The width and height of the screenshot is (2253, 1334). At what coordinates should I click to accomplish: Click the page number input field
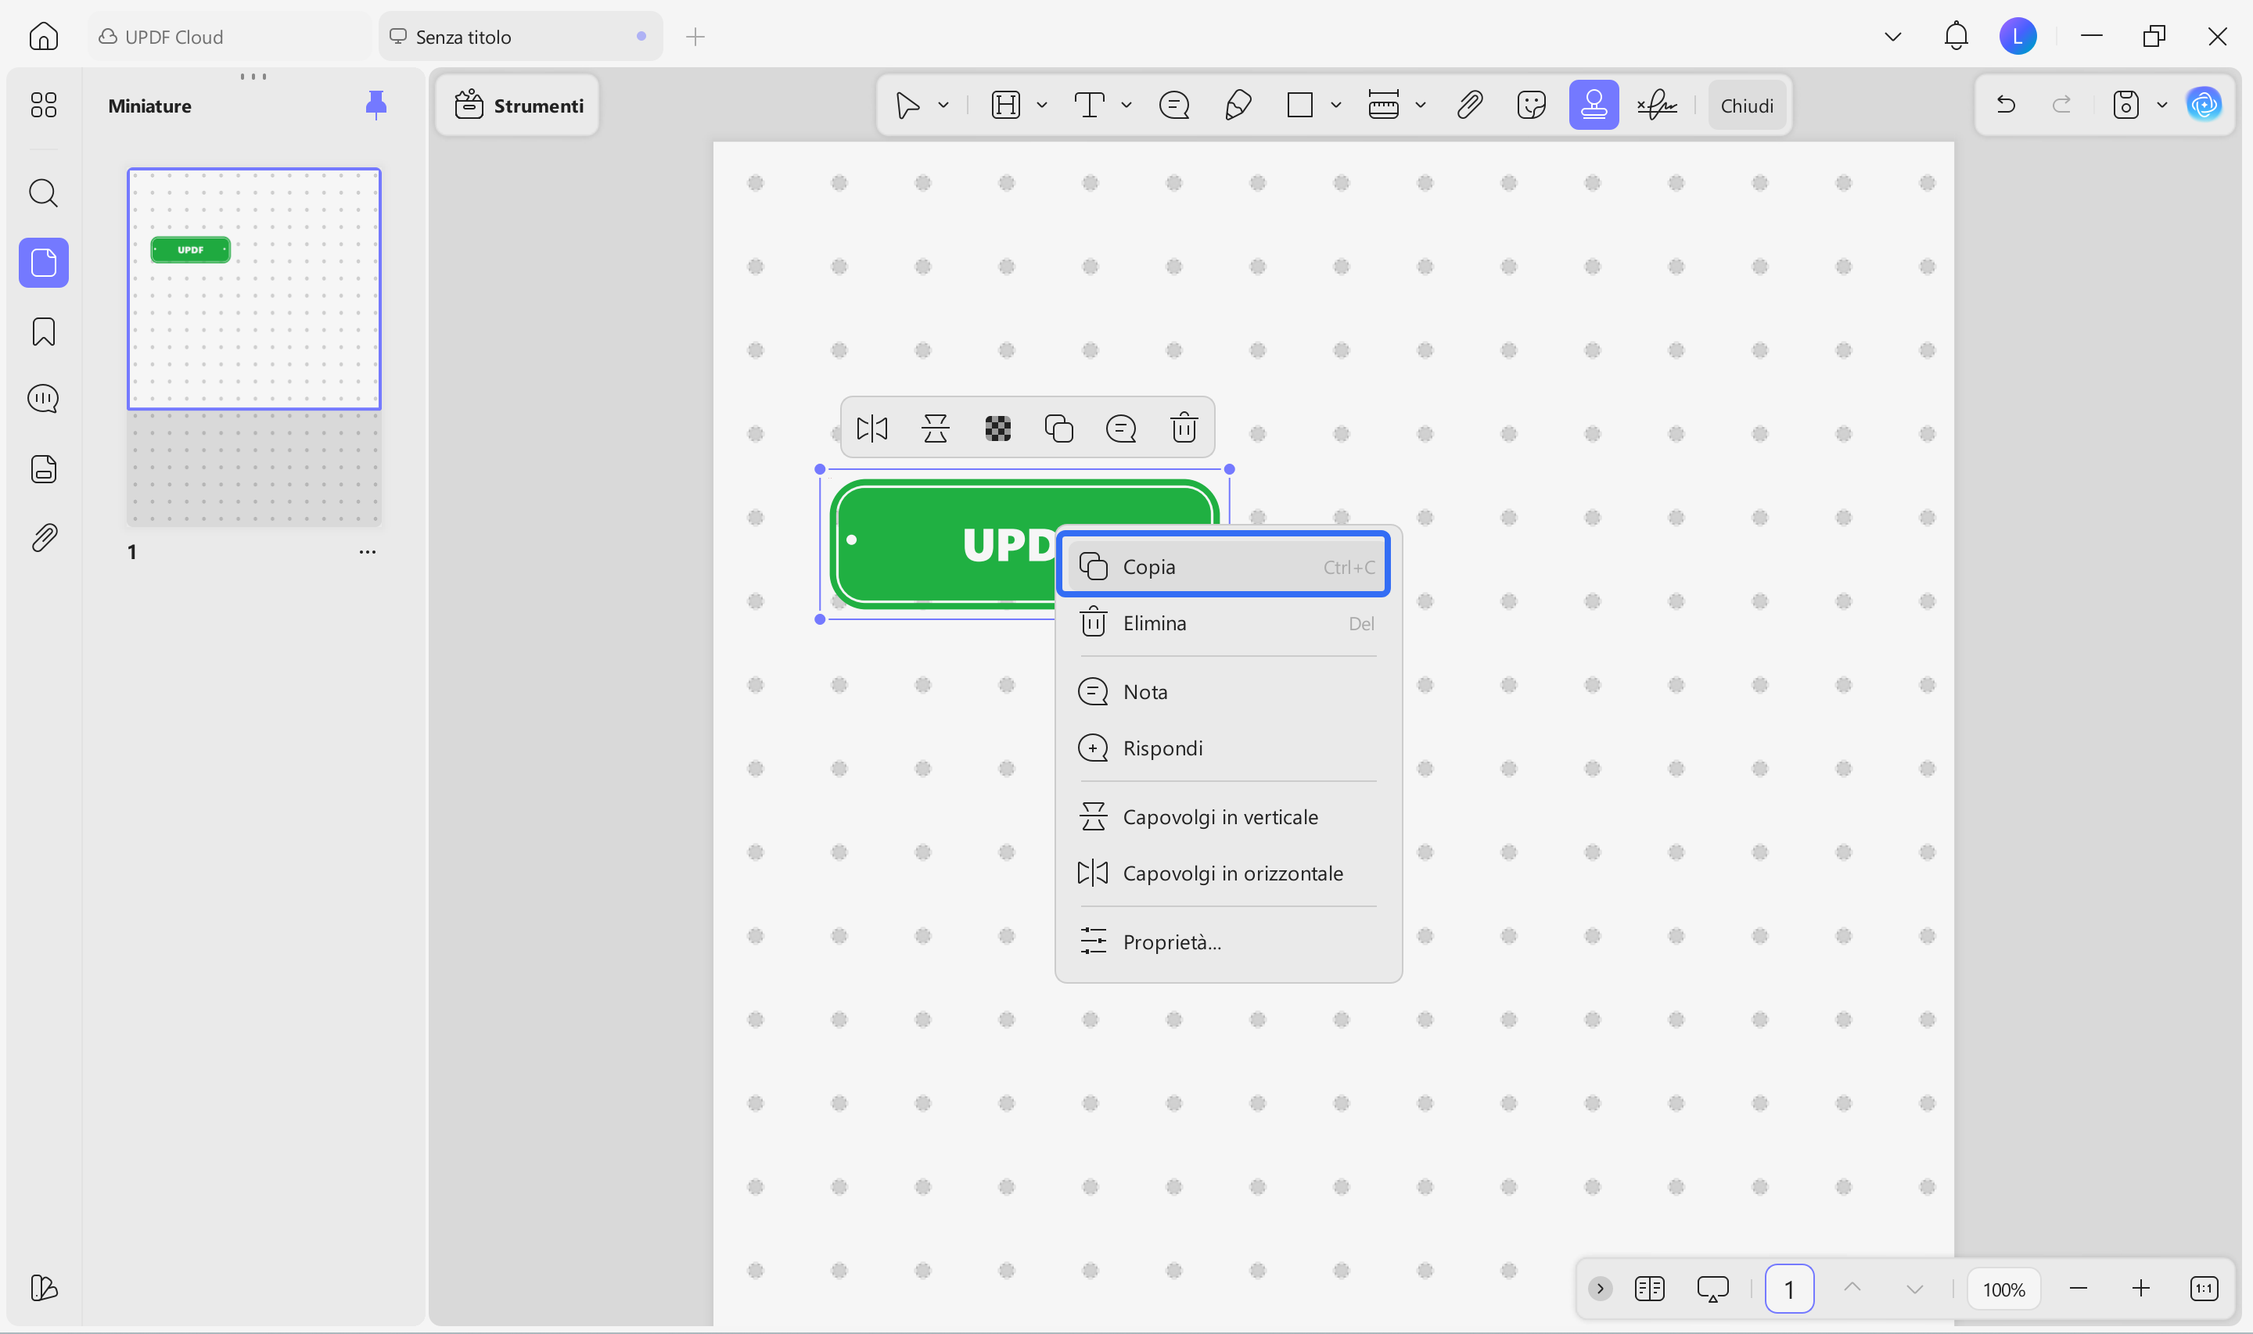1789,1289
